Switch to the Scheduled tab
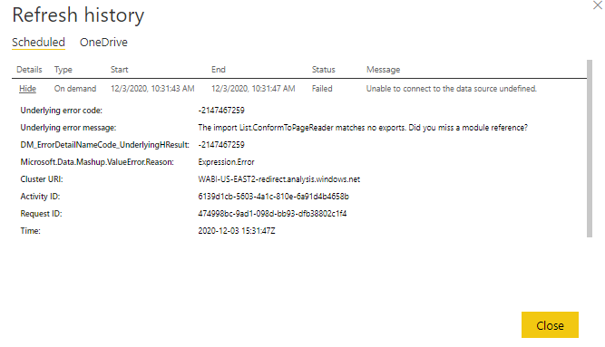Image resolution: width=605 pixels, height=347 pixels. click(38, 42)
